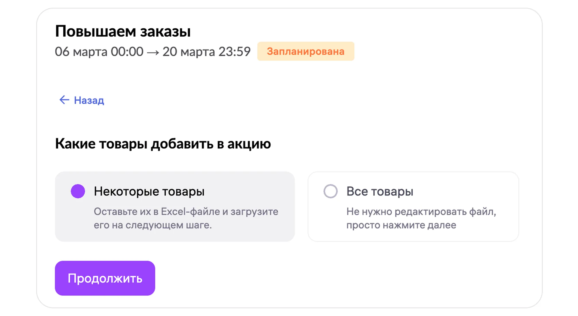
Task: Select the Все товары radio button
Action: point(330,191)
